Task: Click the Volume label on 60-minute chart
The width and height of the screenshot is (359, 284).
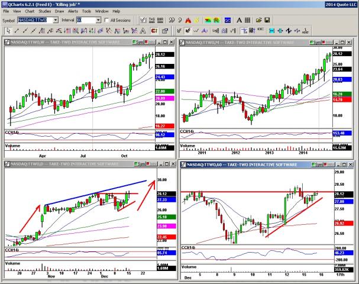Action: click(189, 267)
